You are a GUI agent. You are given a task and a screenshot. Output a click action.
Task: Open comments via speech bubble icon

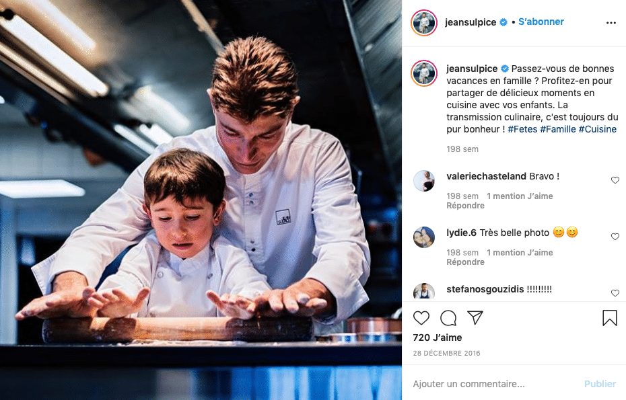pyautogui.click(x=448, y=318)
